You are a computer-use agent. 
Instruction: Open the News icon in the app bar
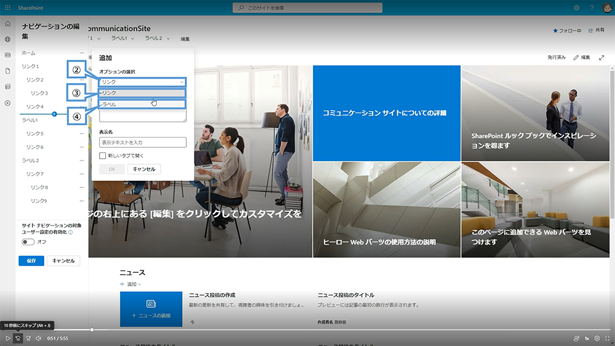(7, 55)
